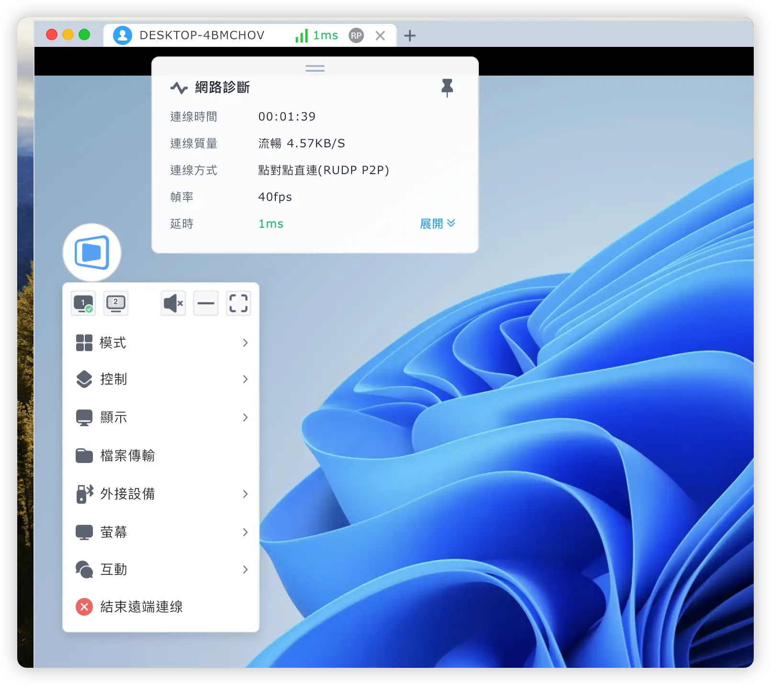Click the yellow window minimize button
The height and width of the screenshot is (685, 771).
coord(68,34)
